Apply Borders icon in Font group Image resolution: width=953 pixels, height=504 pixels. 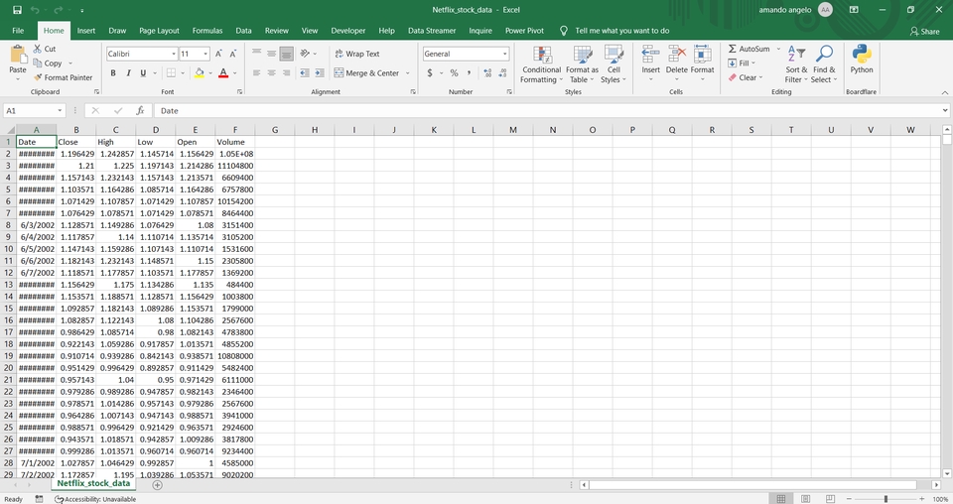pos(172,72)
